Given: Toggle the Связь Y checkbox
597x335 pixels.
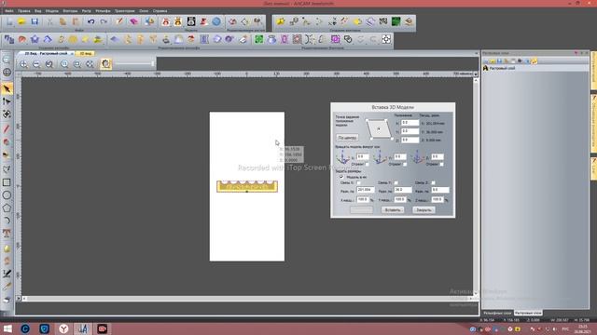Looking at the screenshot, I should pos(396,183).
